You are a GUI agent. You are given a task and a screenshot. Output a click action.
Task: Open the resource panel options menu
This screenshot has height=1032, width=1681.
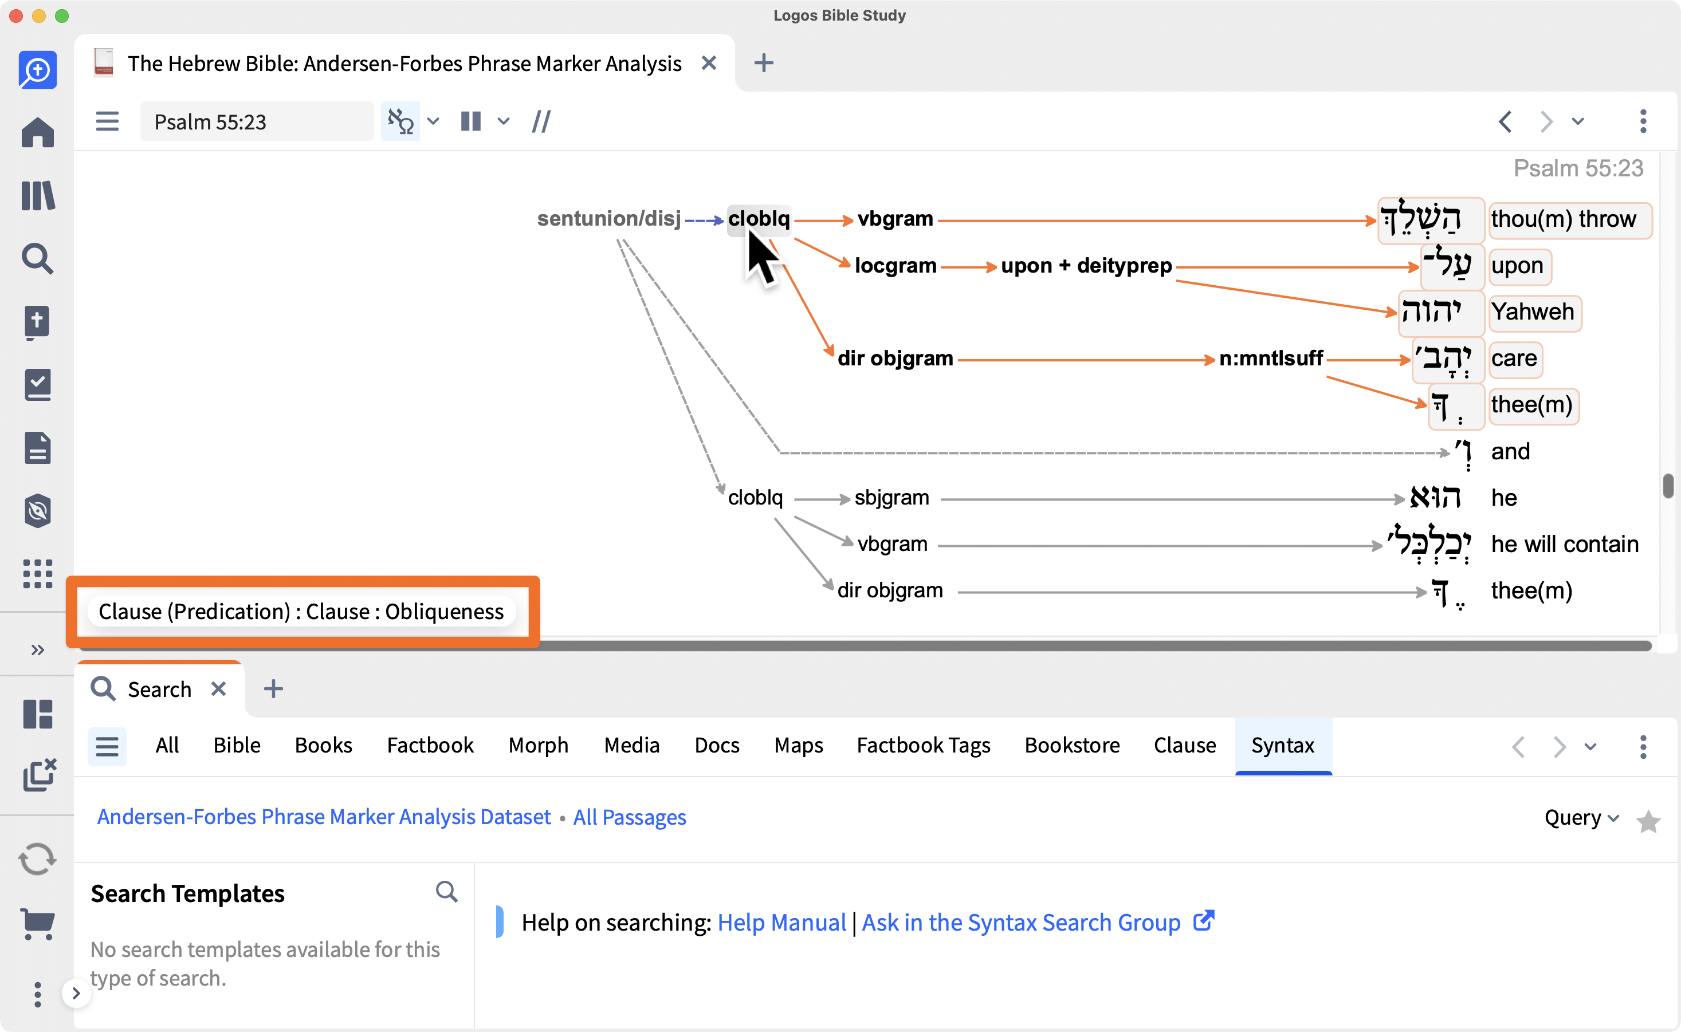pos(1643,121)
